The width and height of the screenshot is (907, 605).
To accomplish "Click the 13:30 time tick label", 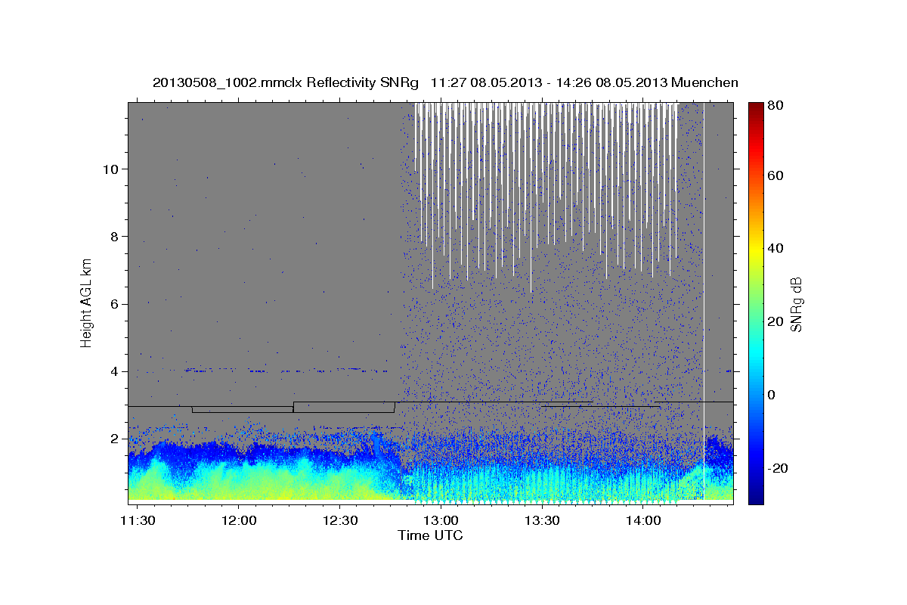I will (x=541, y=521).
